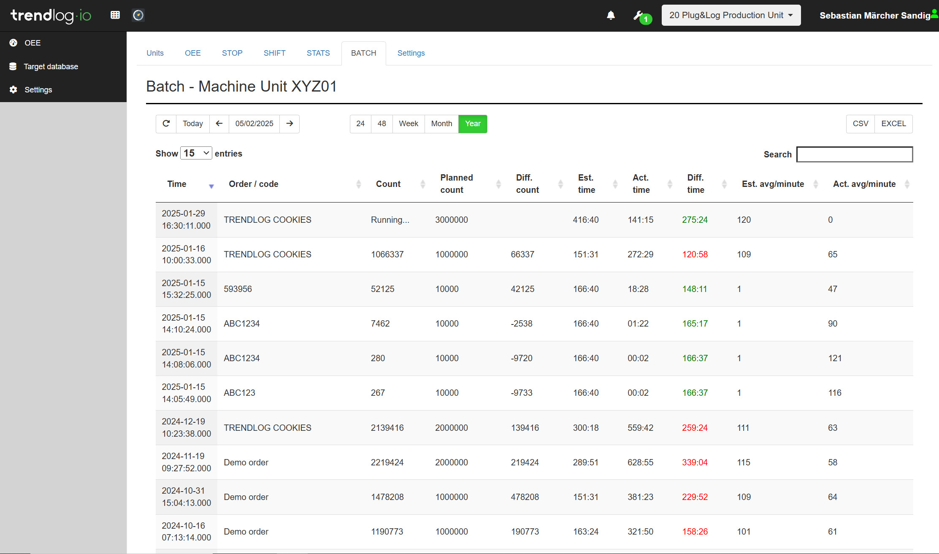Click the 2024-10-16 07:13:14.000 time cell

(x=186, y=532)
